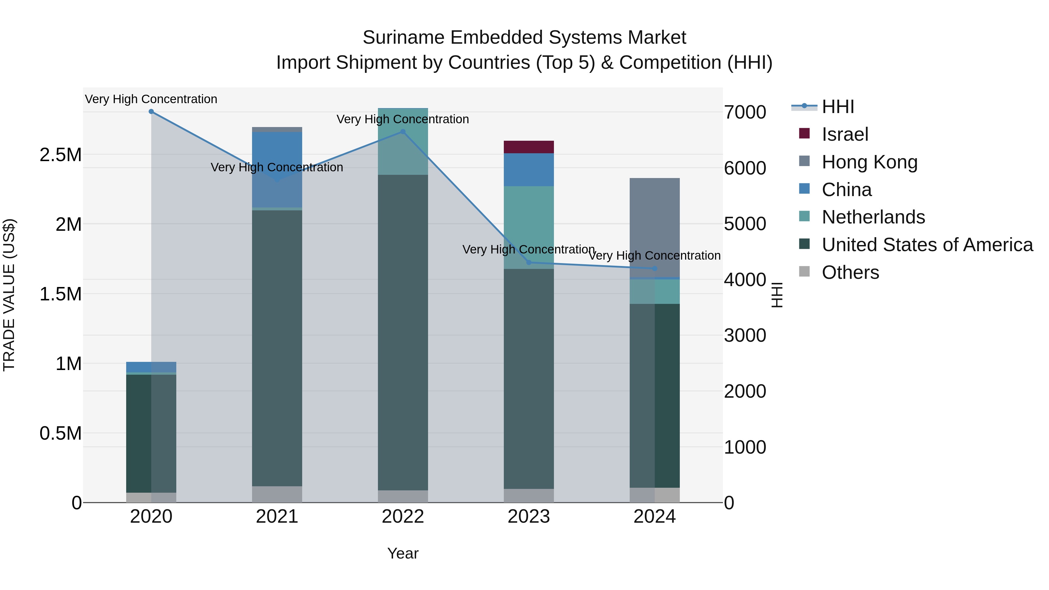Click the TRADE VALUE (US$) axis title

(x=9, y=295)
